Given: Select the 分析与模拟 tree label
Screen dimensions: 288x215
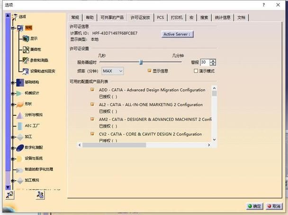Looking at the screenshot, I should point(34,115).
